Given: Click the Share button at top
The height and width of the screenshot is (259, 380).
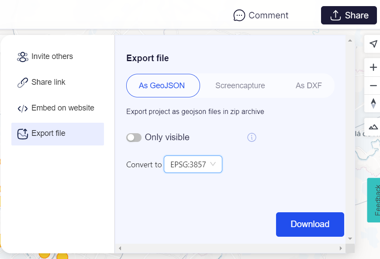Looking at the screenshot, I should [x=349, y=15].
